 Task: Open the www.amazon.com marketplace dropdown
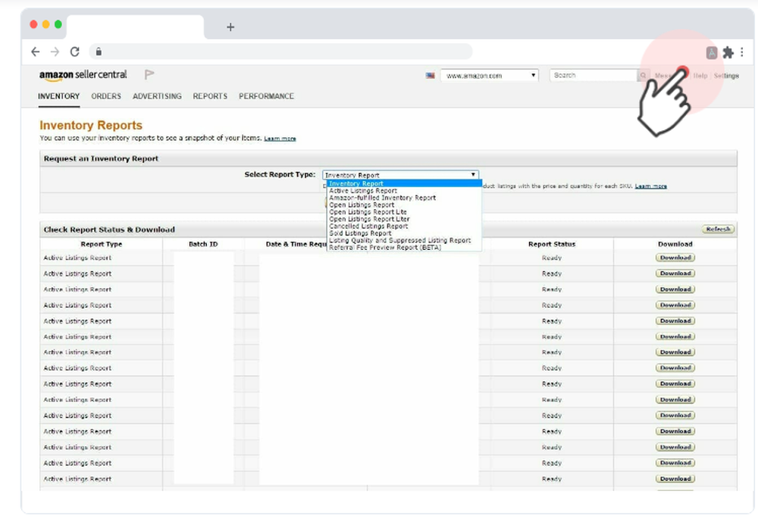tap(489, 76)
